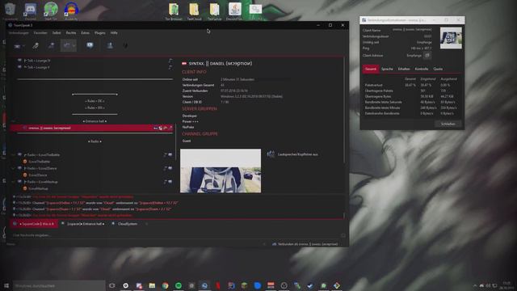Select the Talk Lounge IV channel
Viewport: 517px width, 291px height.
tap(37, 61)
